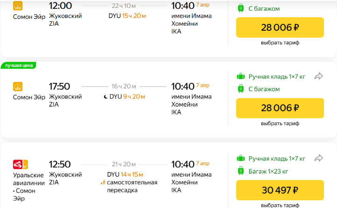Click self-transfer walking icon on 12:50 flight
This screenshot has height=208, width=337.
[103, 182]
